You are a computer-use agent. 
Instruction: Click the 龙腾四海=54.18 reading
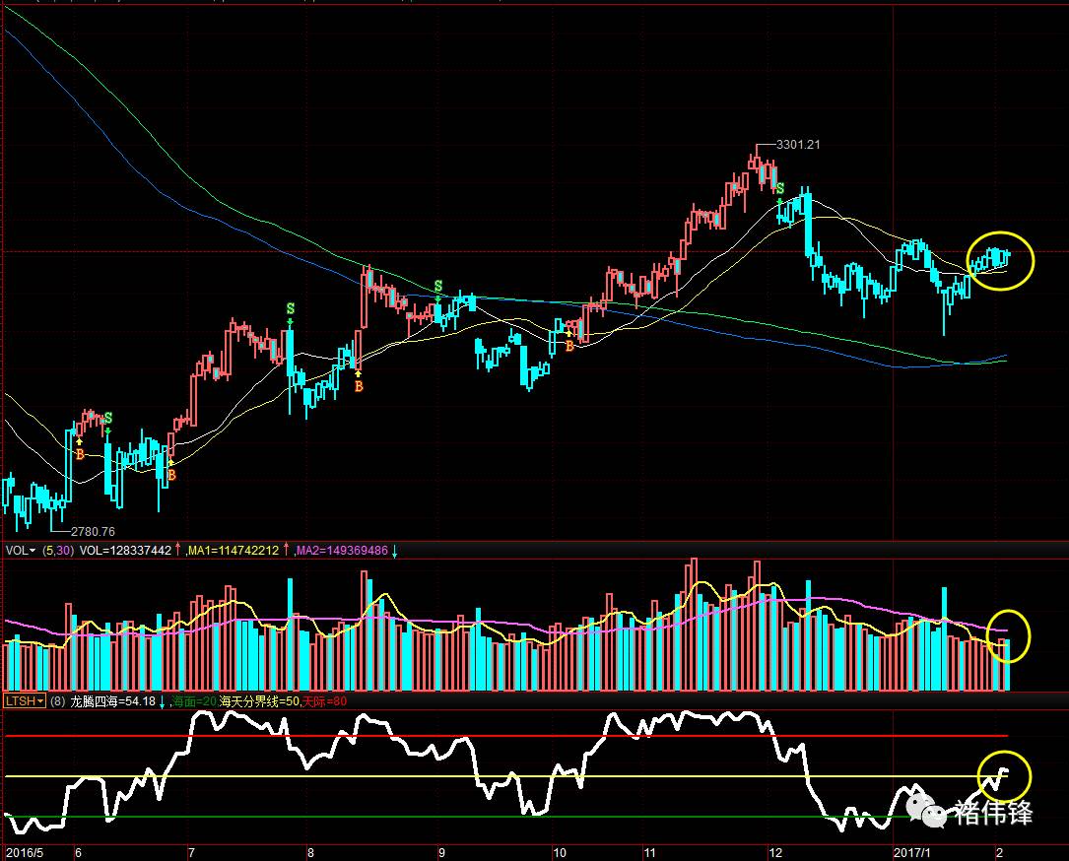tap(113, 700)
